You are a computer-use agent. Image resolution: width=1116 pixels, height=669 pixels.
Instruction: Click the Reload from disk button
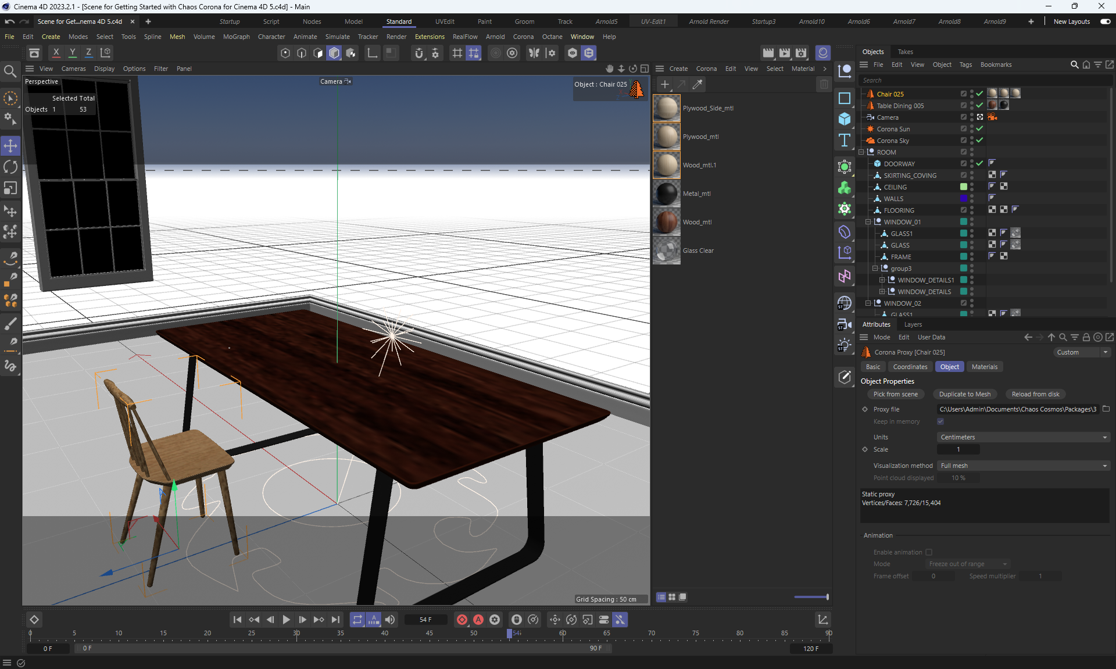(x=1035, y=394)
